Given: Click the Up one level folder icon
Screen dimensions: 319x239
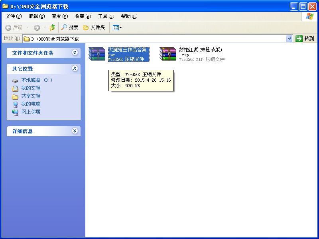Looking at the screenshot, I should tap(52, 27).
